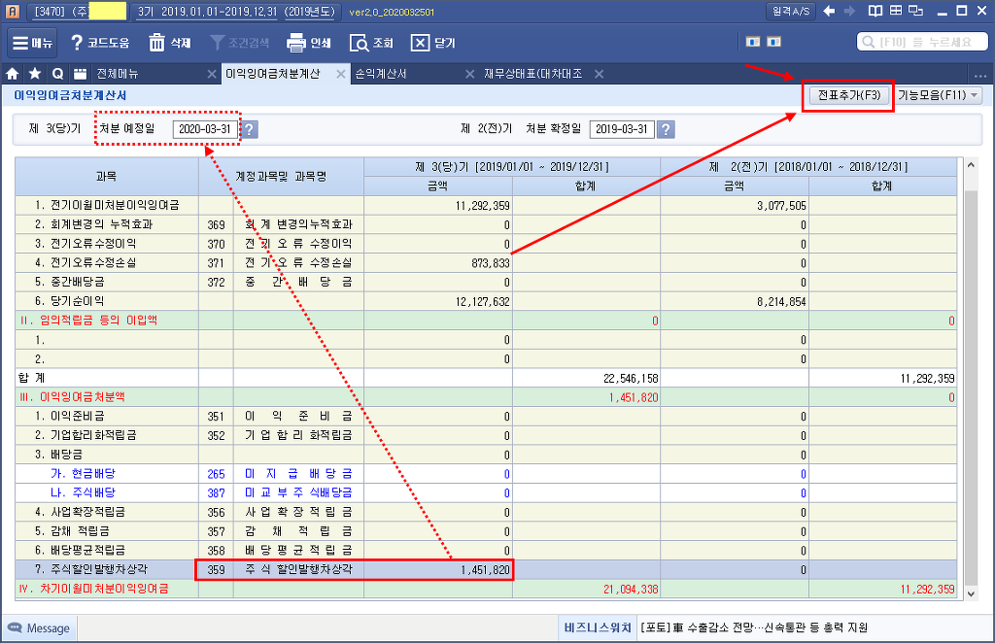Viewport: 995px width, 643px height.
Task: Open help icon beside 처분 확정일 date
Action: pos(666,129)
